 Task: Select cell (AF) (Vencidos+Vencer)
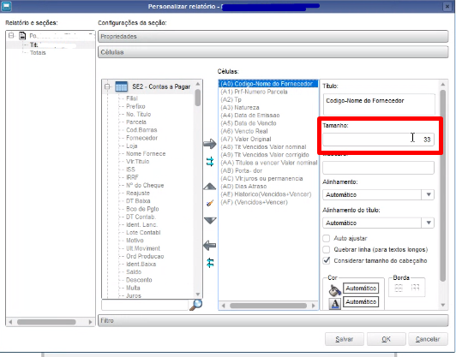pos(255,202)
